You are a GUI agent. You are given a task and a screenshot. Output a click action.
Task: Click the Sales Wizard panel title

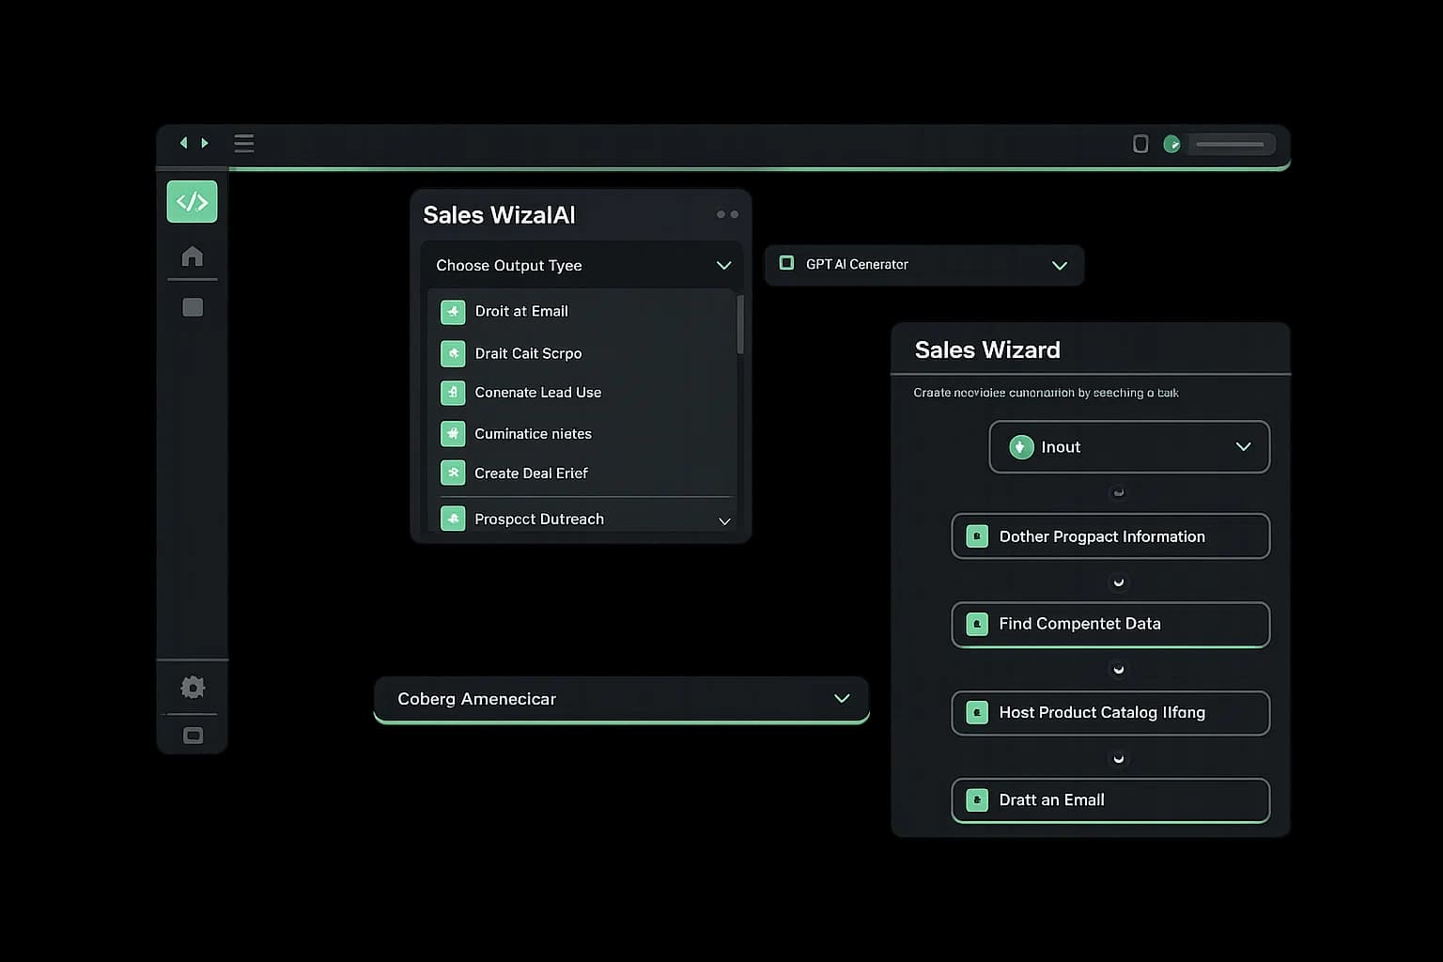[x=987, y=350]
